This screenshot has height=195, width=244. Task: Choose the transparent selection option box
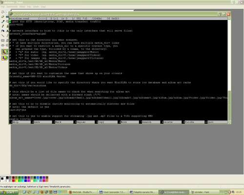coord(5,58)
